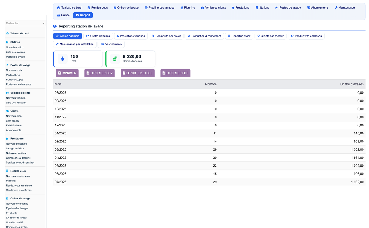The height and width of the screenshot is (228, 369).
Task: Click the sidebar Stations building icon
Action: (7, 42)
